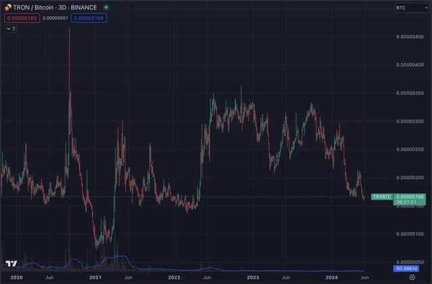Click the current price 0.00000166 axis label

(410, 197)
